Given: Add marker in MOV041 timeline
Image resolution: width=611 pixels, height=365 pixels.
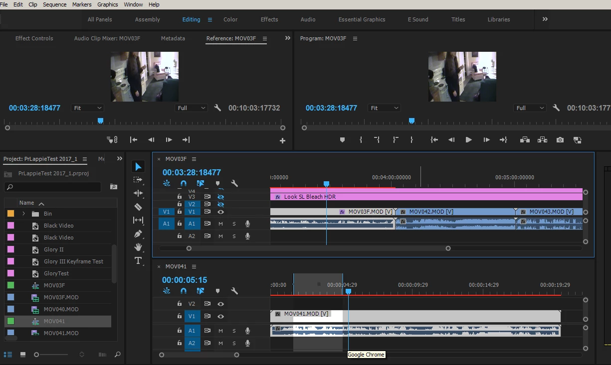Looking at the screenshot, I should [x=217, y=291].
